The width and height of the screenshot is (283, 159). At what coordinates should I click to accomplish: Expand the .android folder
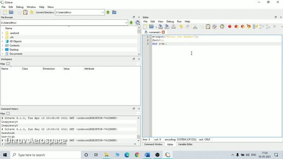(2, 33)
